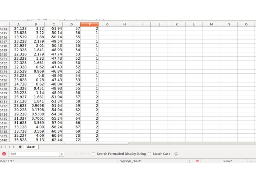This screenshot has width=256, height=182.
Task: Click cell with value 2 in row 5114
Action: [89, 29]
